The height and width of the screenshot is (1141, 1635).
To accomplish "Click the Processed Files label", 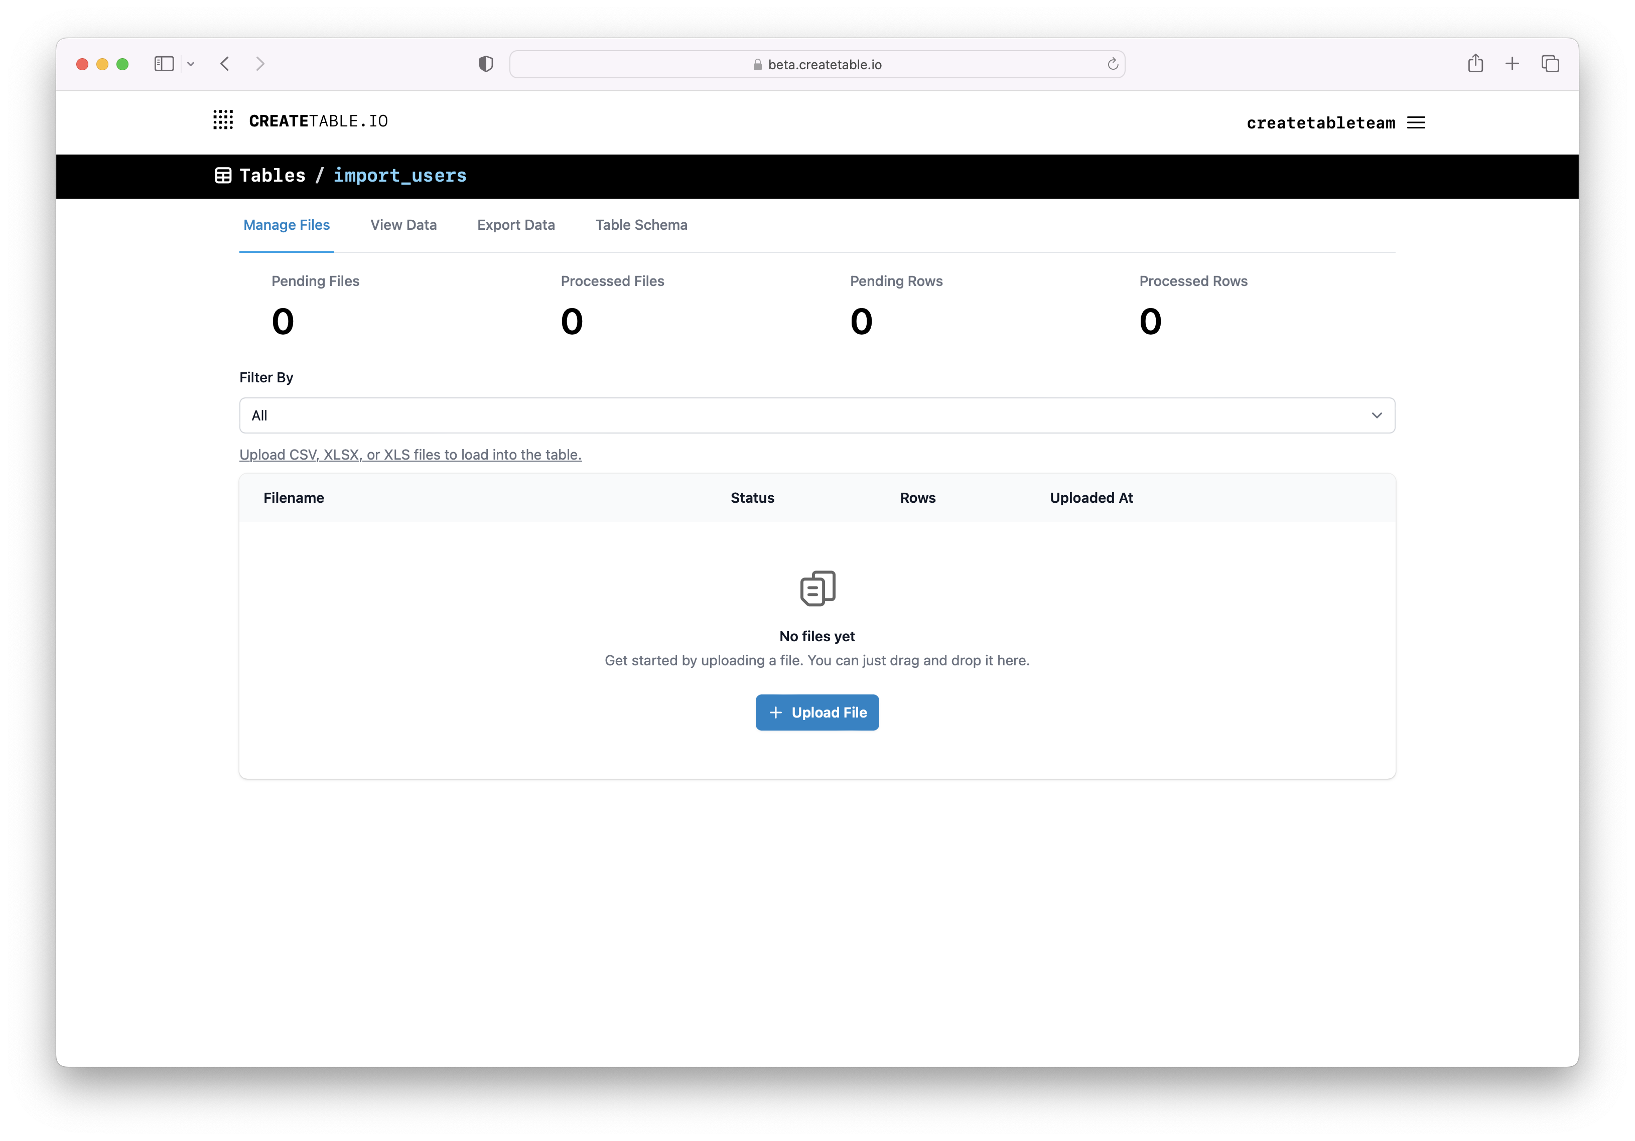I will click(612, 281).
